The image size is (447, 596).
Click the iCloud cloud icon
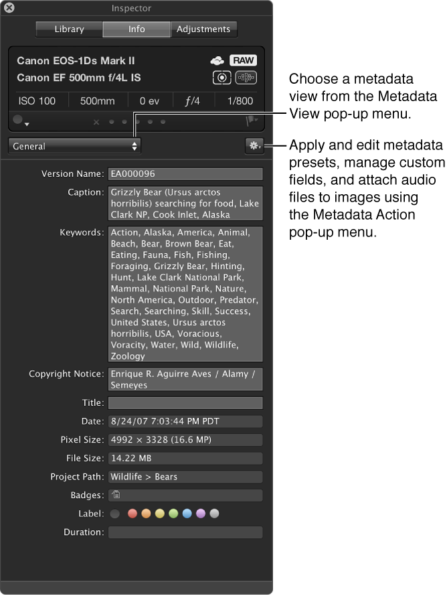pyautogui.click(x=217, y=60)
